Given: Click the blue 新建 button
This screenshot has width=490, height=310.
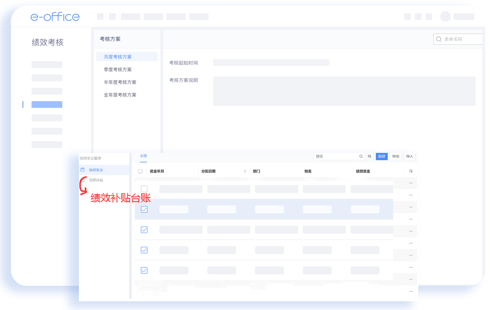Looking at the screenshot, I should coord(381,157).
